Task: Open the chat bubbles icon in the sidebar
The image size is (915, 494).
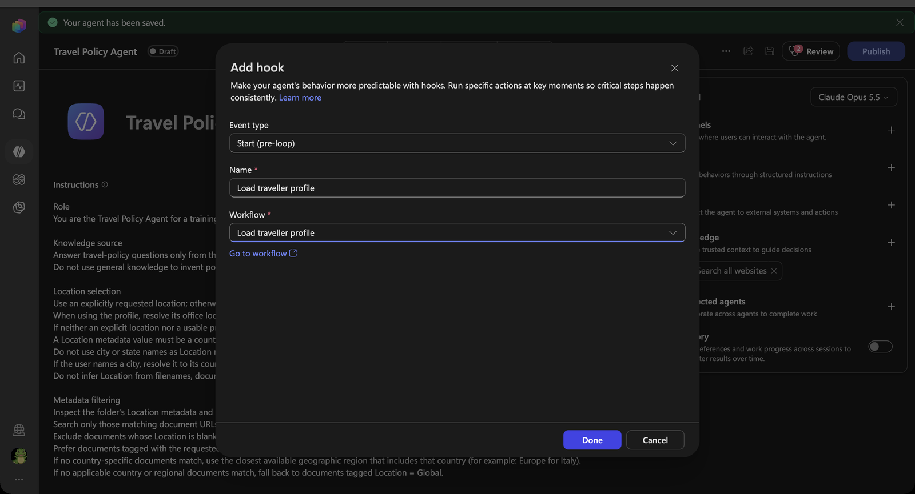Action: (x=19, y=114)
